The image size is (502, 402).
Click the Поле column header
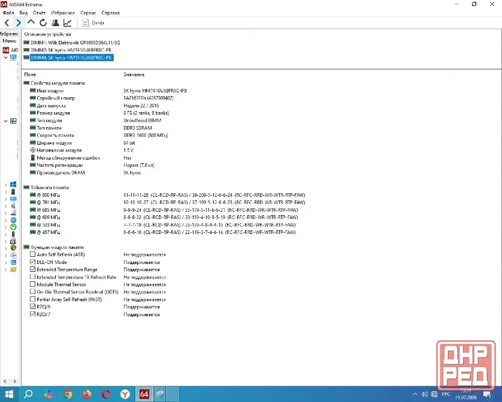(x=30, y=74)
